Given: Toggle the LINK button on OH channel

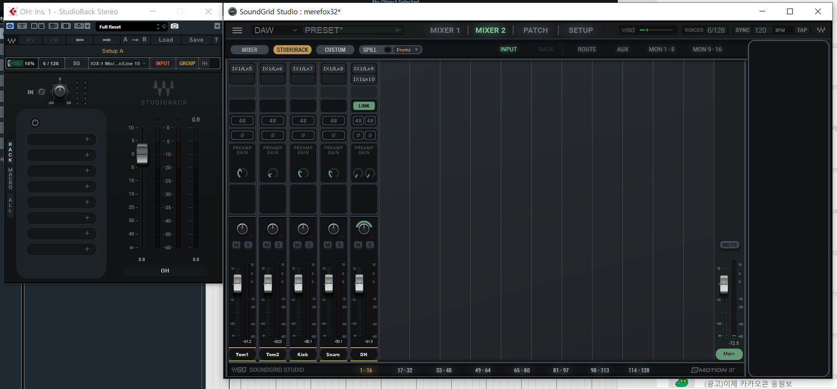Looking at the screenshot, I should [x=364, y=106].
